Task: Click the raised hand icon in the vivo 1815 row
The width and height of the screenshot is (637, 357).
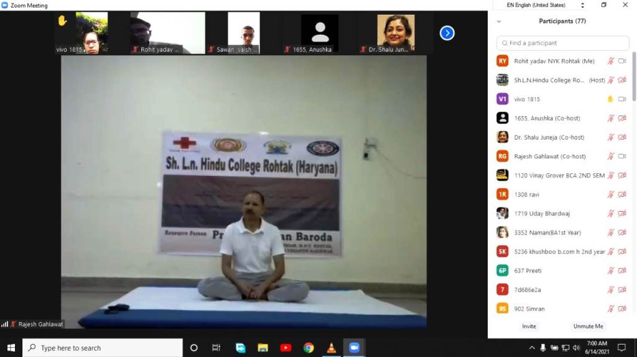Action: (x=610, y=99)
